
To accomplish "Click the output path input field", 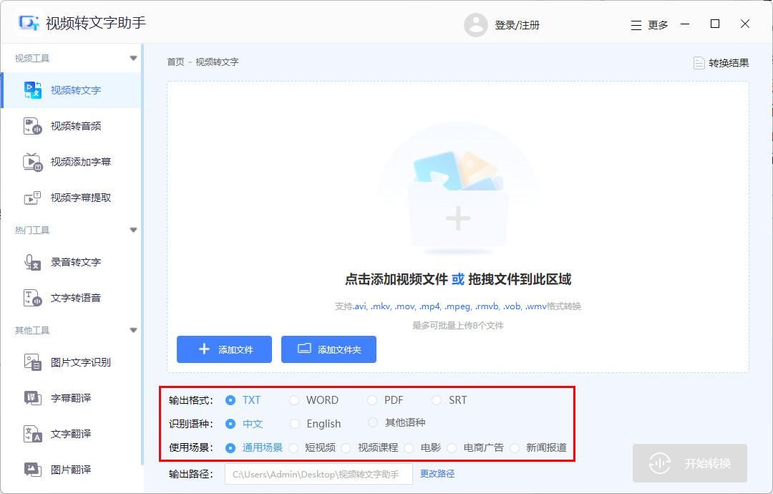I will coord(319,474).
